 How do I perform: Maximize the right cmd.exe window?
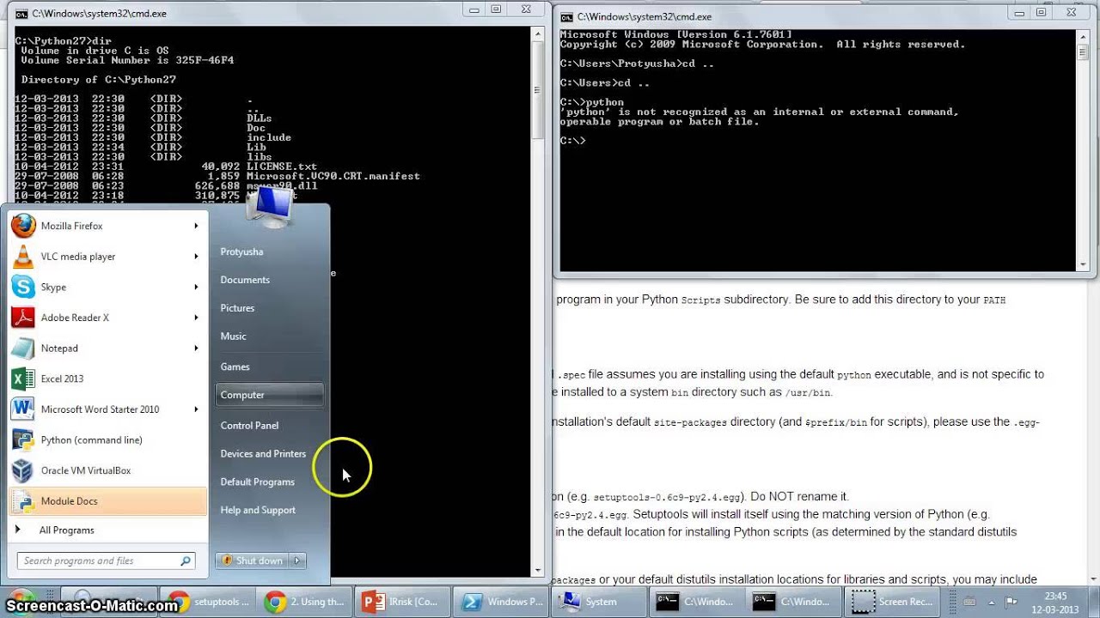tap(1041, 12)
